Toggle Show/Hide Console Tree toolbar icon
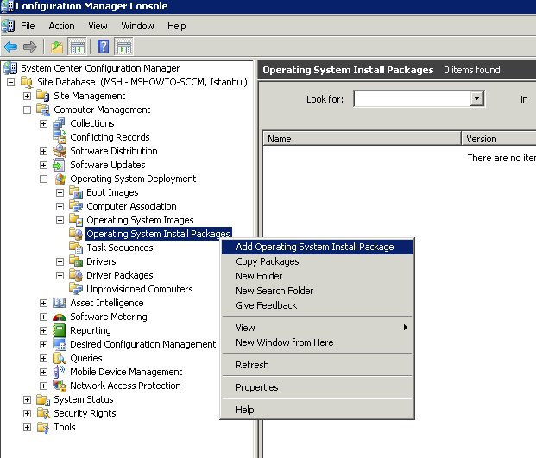 click(x=78, y=47)
